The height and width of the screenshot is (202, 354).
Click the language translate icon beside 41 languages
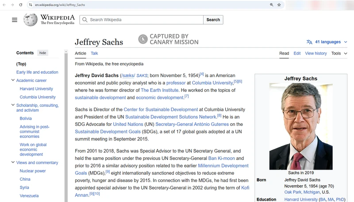tap(309, 42)
